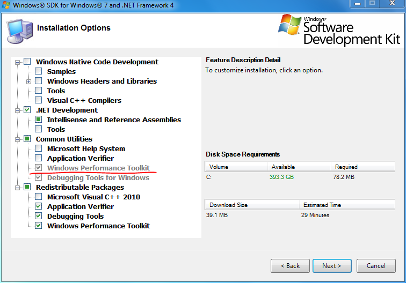
Task: Click the Available column header
Action: tap(299, 167)
